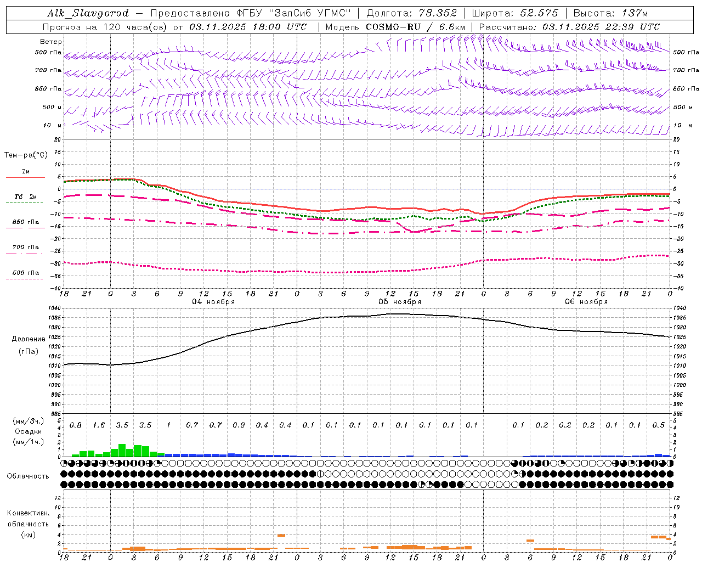The height and width of the screenshot is (562, 702).
Task: Click the tallest green precipitation bar
Action: [122, 450]
